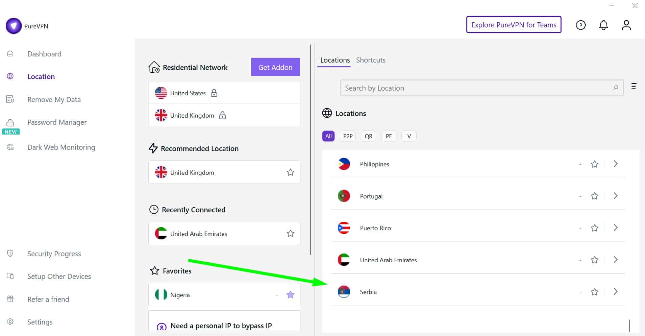The image size is (645, 336).
Task: Unfavorite Nigeria using its purple star
Action: [290, 295]
